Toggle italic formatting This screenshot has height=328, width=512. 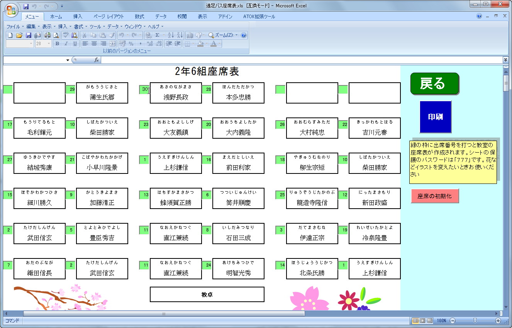point(66,43)
